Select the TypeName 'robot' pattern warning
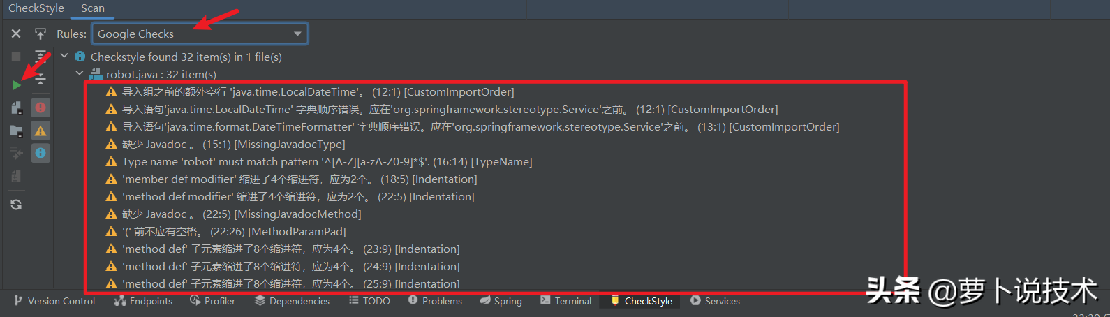1110x317 pixels. click(327, 162)
